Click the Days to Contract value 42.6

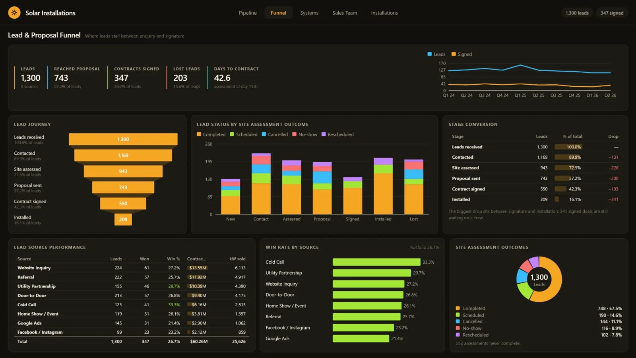222,78
